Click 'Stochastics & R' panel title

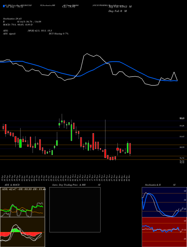[x=153, y=185]
